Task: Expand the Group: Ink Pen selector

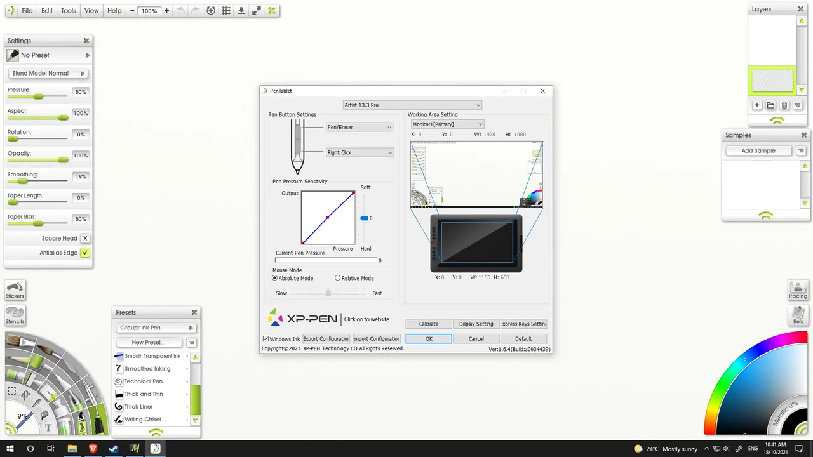Action: 156,328
